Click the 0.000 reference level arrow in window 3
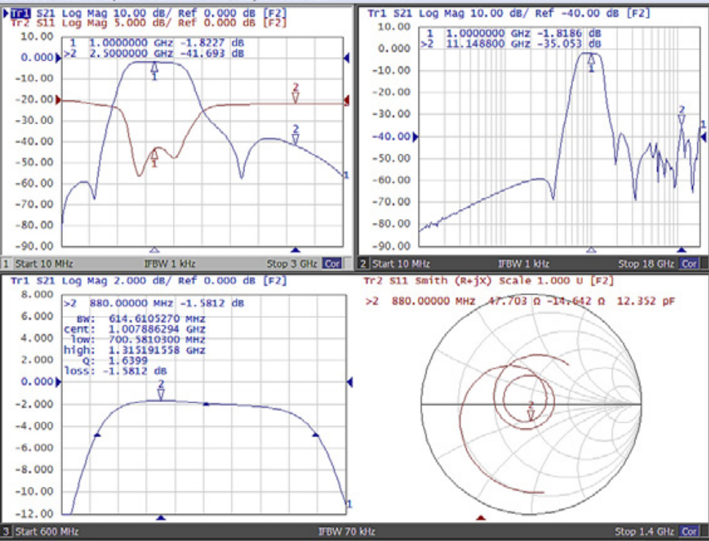 coord(58,382)
